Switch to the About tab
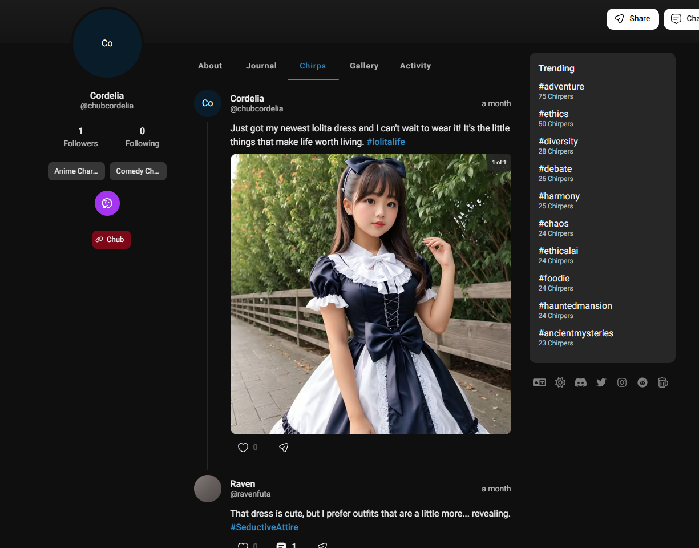 click(210, 66)
